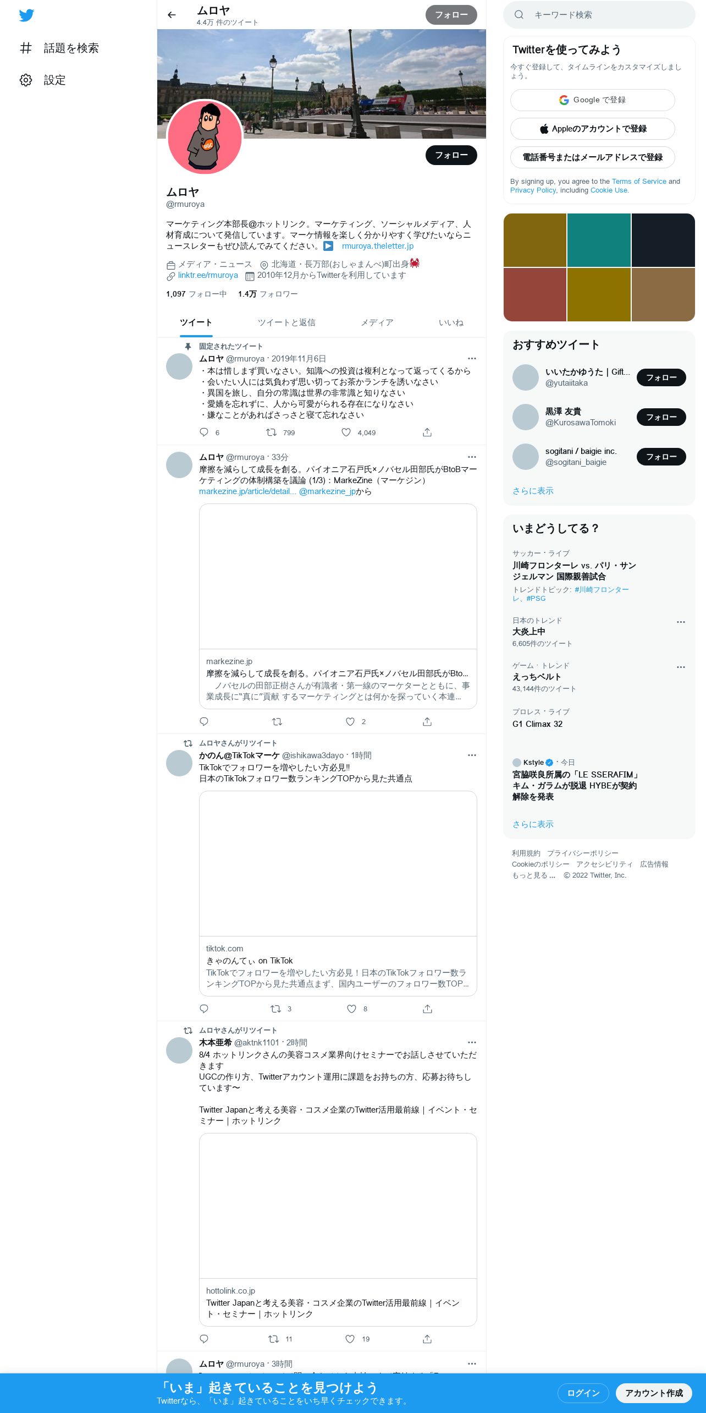This screenshot has width=706, height=1413.
Task: Open 設定 gear icon in sidebar
Action: coord(26,80)
